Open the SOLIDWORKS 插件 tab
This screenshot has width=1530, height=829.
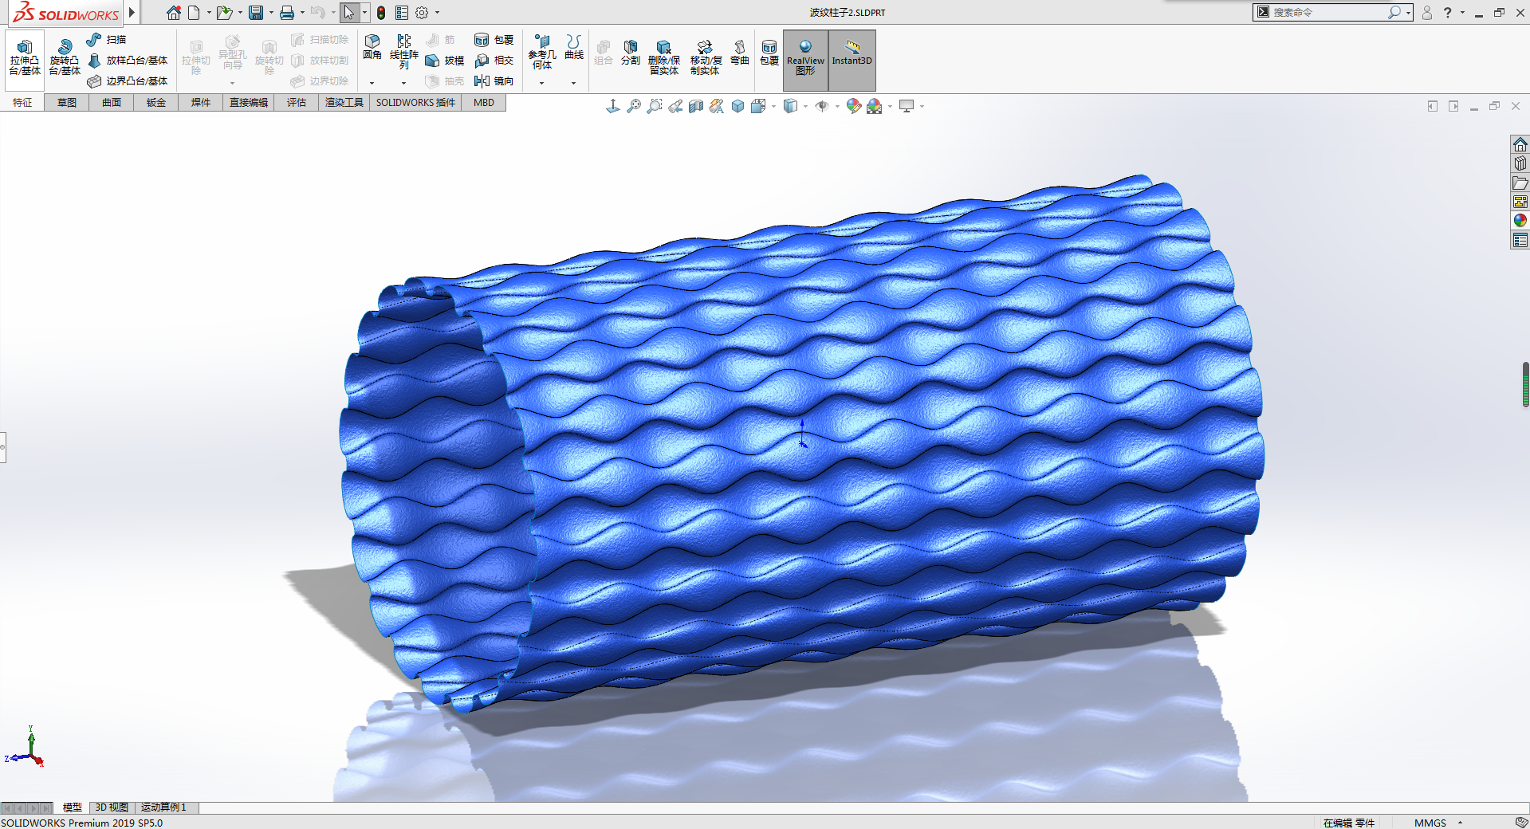pyautogui.click(x=415, y=103)
